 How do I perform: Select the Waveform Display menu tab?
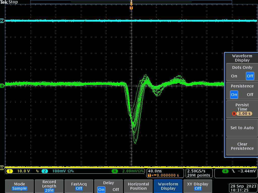pyautogui.click(x=168, y=186)
